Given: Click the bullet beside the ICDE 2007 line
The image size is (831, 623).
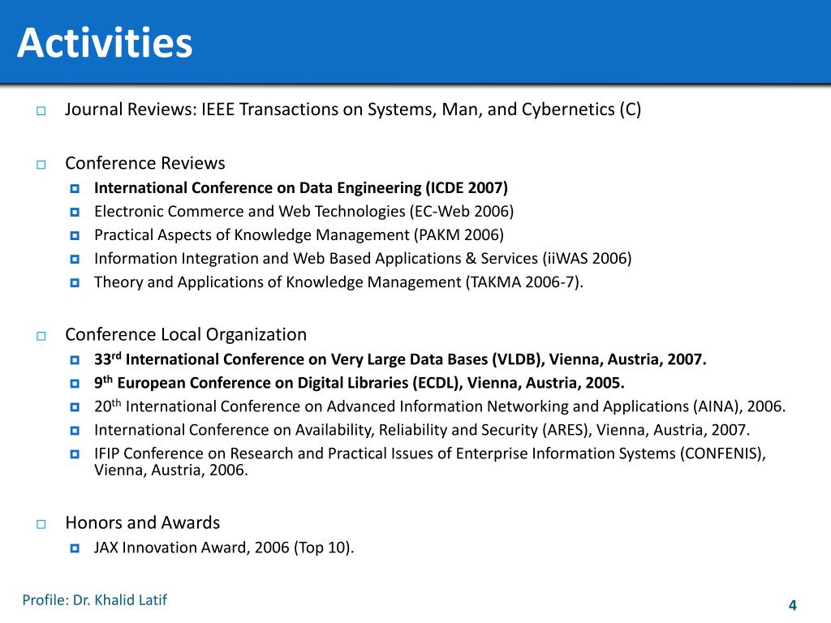Looking at the screenshot, I should 75,188.
